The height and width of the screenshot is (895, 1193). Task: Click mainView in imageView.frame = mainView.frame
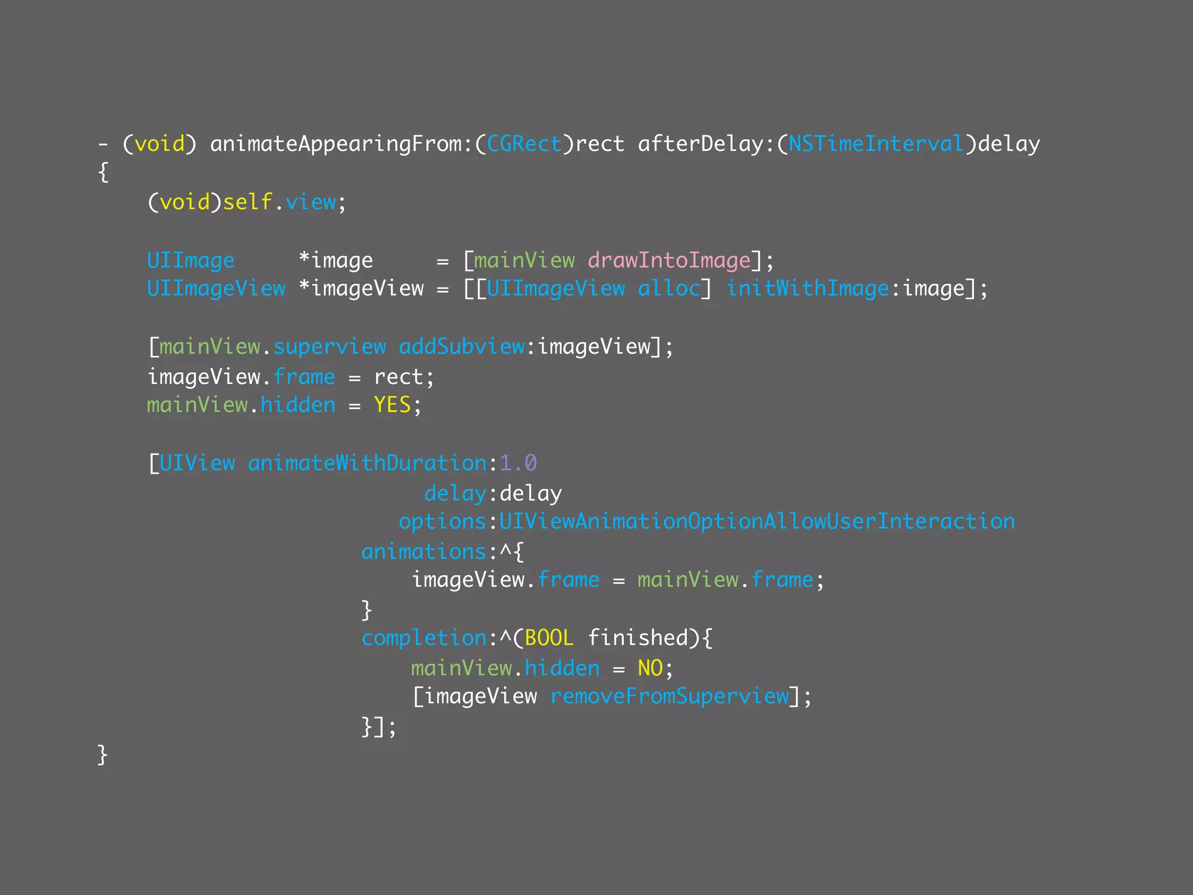tap(687, 579)
